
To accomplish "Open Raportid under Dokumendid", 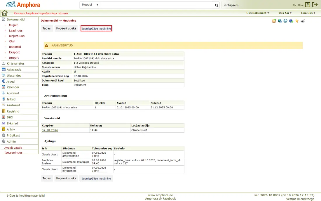I will click(15, 47).
